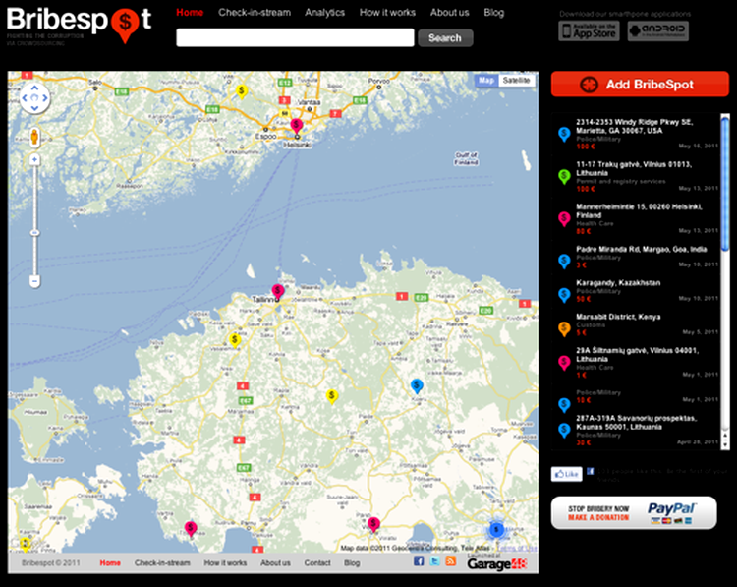The height and width of the screenshot is (587, 737).
Task: Open the footer Blog link
Action: 352,563
